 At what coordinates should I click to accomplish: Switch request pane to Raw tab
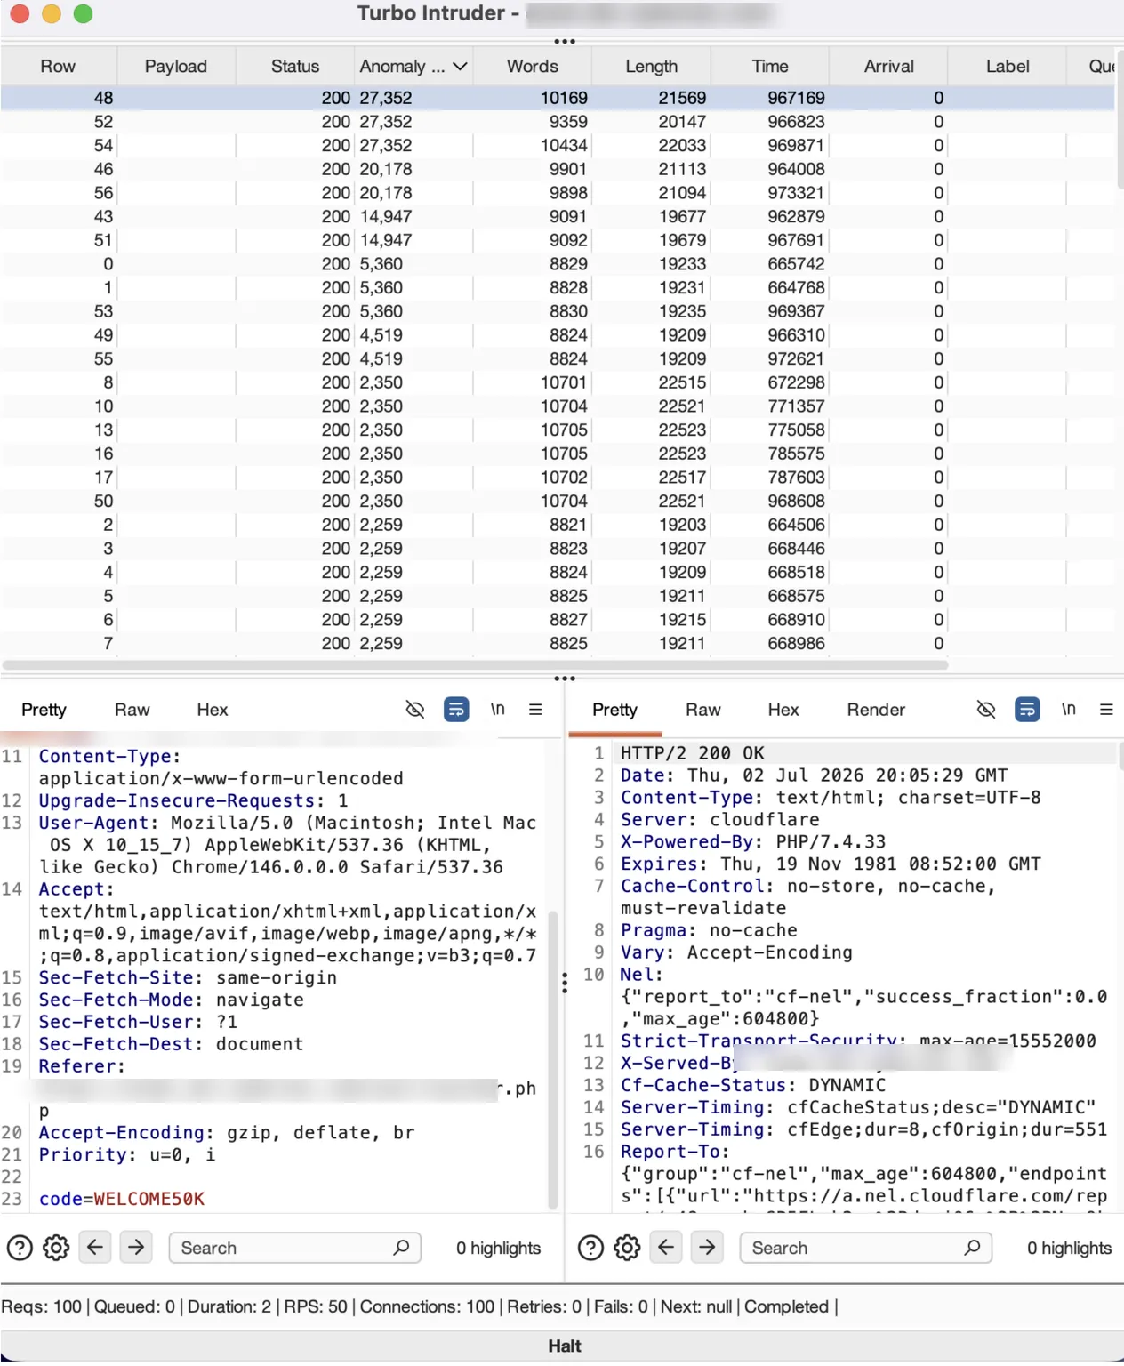tap(132, 710)
